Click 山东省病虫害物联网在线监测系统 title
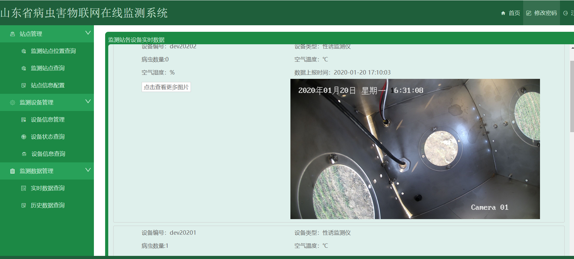The image size is (574, 259). [84, 13]
